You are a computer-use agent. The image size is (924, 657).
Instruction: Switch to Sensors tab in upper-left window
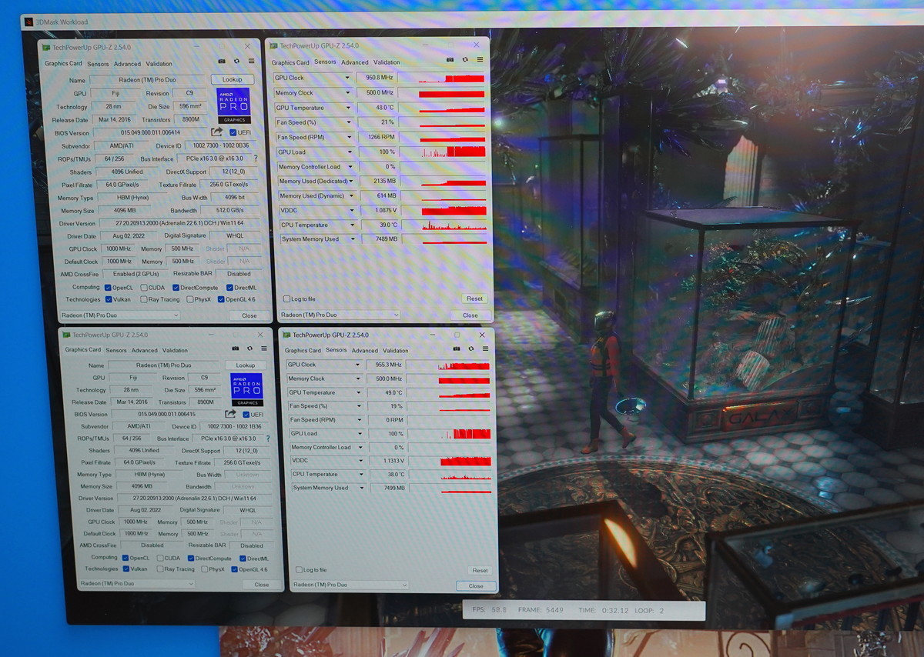click(98, 64)
